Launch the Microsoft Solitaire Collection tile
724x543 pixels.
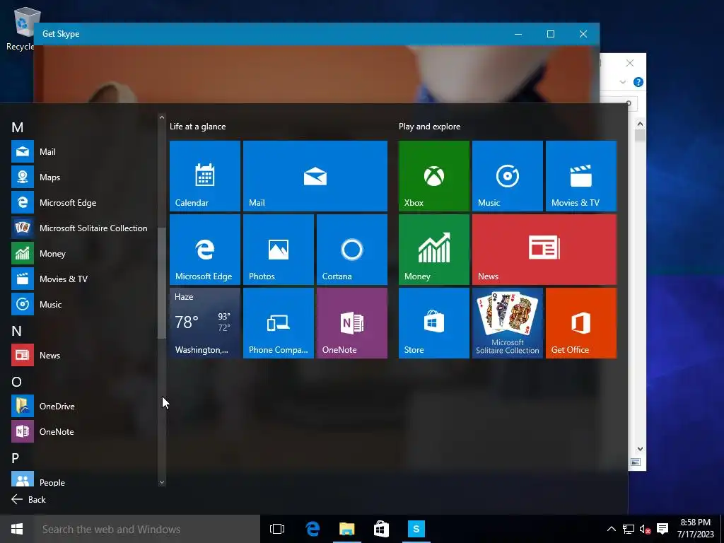tap(508, 322)
